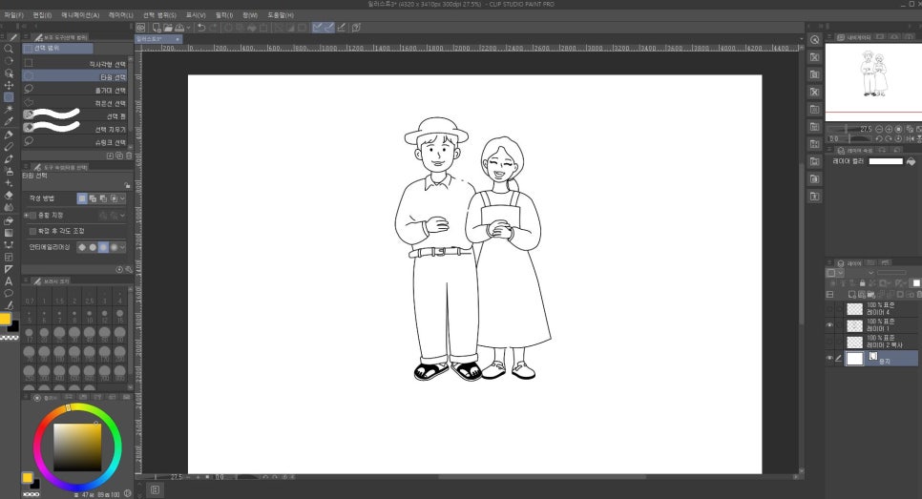Expand 종횡 지정 plus expander
The image size is (922, 499).
click(x=26, y=215)
